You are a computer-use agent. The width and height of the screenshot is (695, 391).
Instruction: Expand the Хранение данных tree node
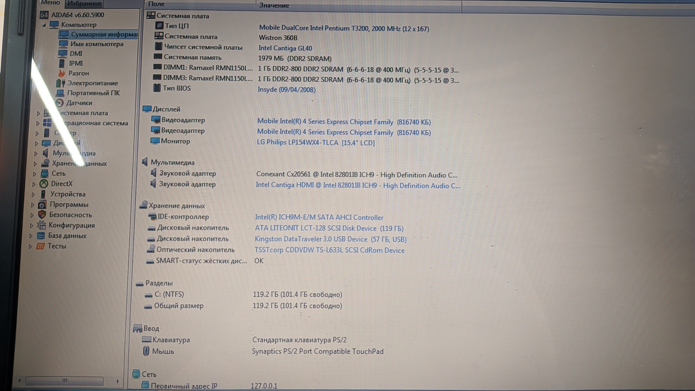click(35, 164)
